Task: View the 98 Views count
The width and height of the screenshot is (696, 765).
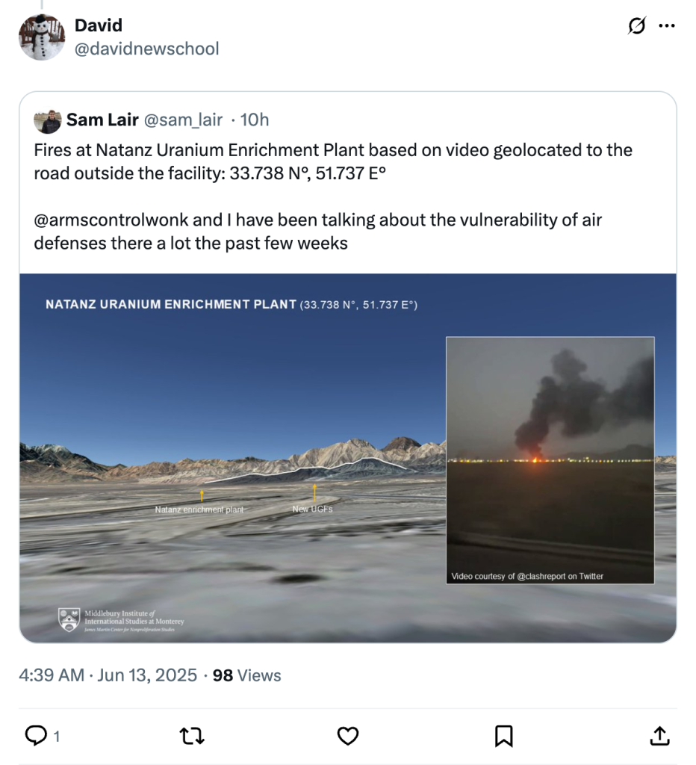Action: (246, 675)
